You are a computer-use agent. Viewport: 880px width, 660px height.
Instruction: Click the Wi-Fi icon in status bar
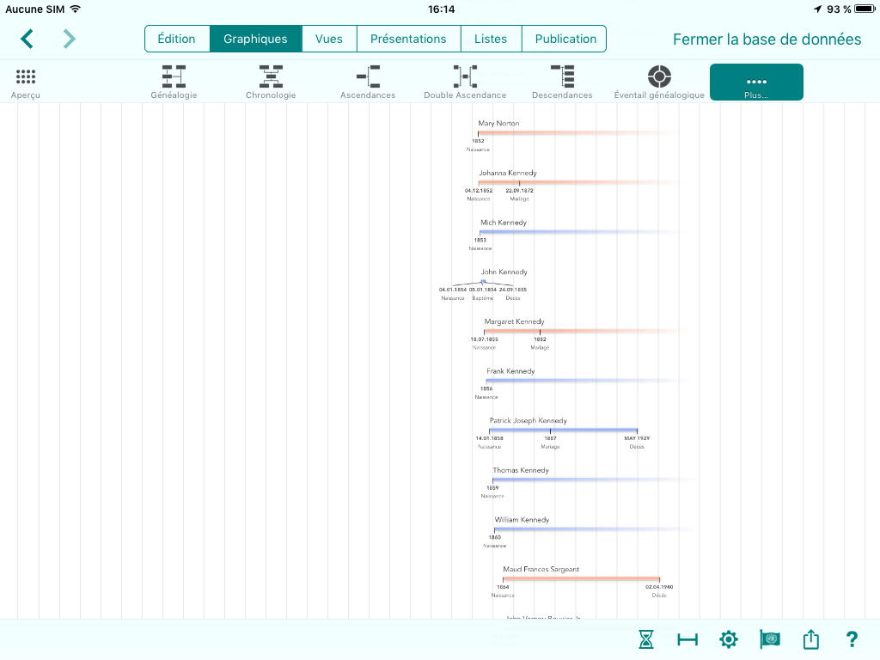tap(76, 9)
